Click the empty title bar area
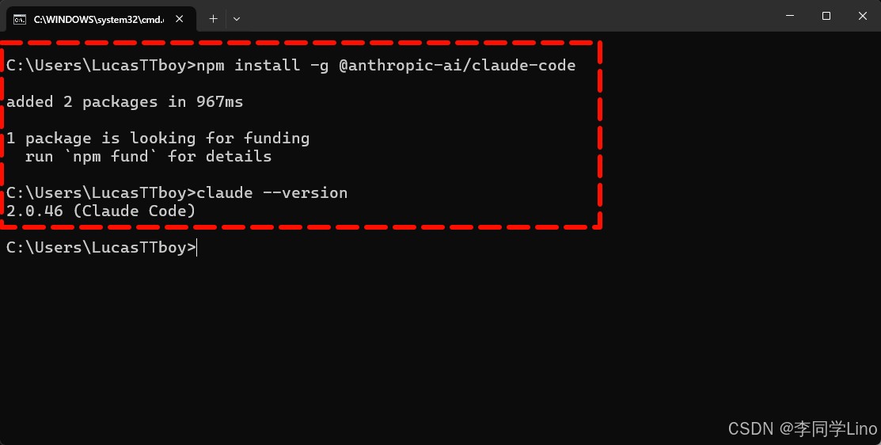 (506, 16)
